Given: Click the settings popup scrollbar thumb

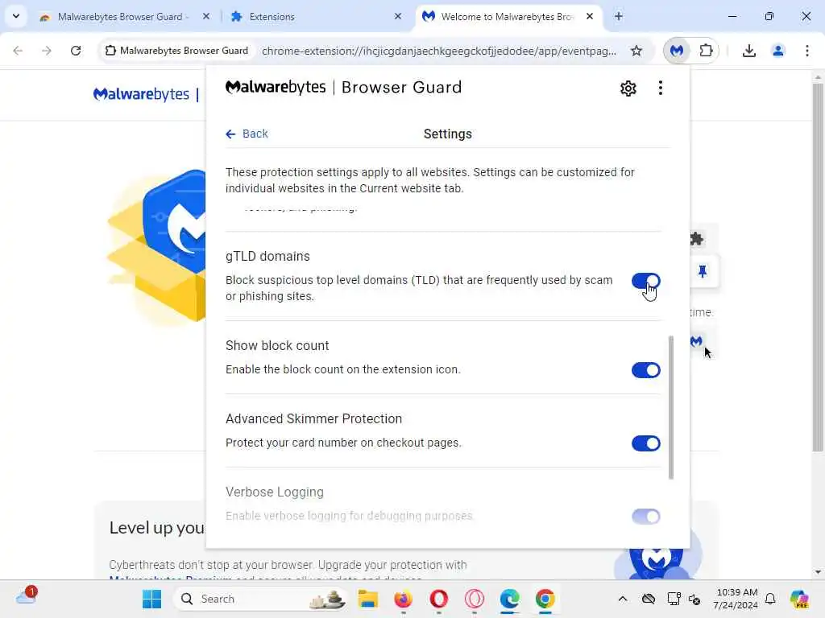Looking at the screenshot, I should [670, 407].
